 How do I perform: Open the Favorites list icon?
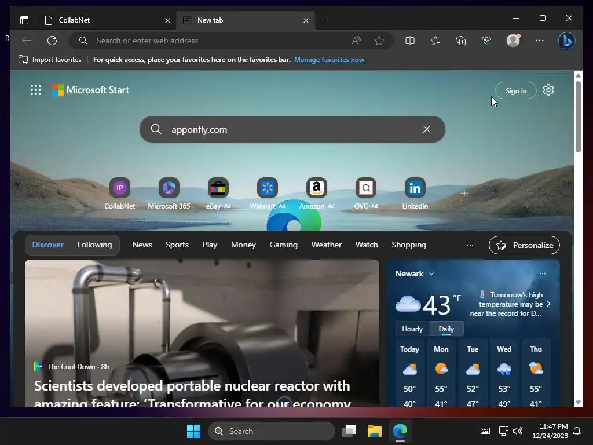tap(435, 41)
